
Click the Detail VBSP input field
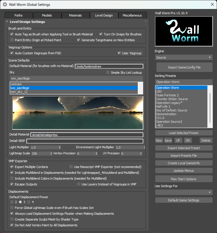click(85, 141)
